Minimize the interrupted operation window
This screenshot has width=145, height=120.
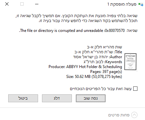pyautogui.click(x=37, y=4)
